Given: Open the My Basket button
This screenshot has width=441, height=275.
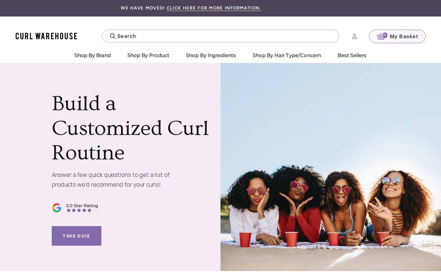Looking at the screenshot, I should tap(397, 36).
